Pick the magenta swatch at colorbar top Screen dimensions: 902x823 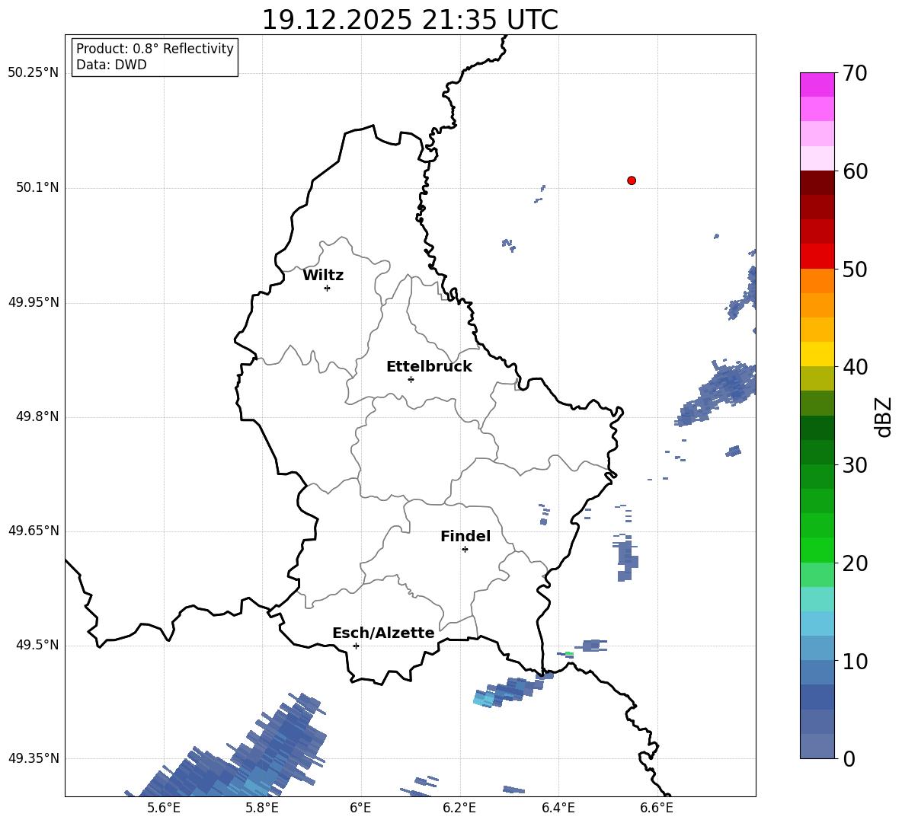(817, 85)
